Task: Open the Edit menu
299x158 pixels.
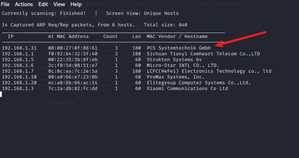Action: [43, 4]
